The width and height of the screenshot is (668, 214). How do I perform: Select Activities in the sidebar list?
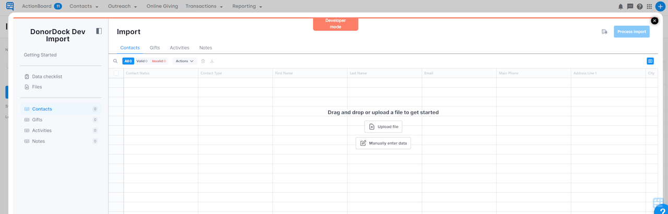point(61,130)
